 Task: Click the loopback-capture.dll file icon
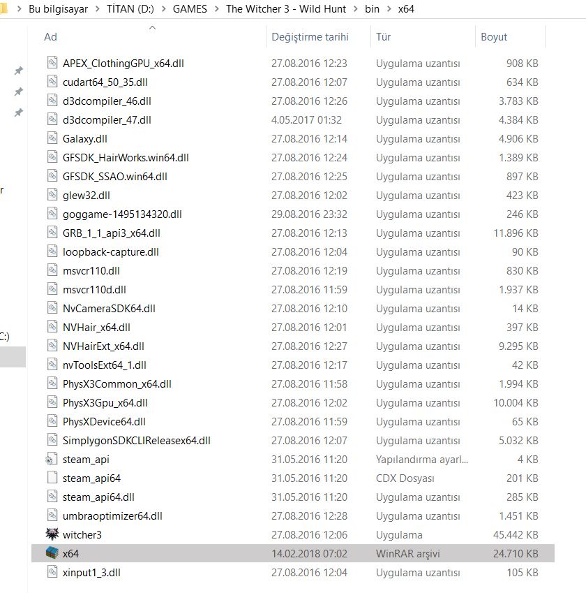click(52, 251)
